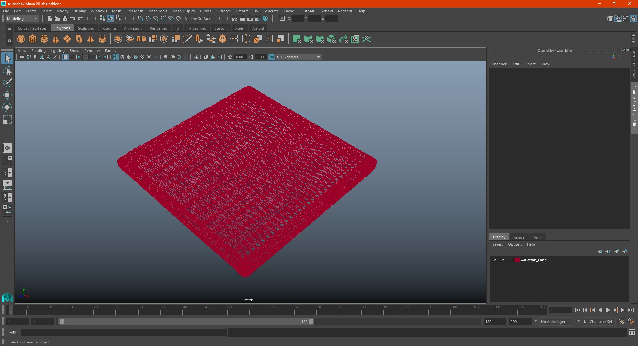
Task: Click the range slider handle at 120
Action: point(311,322)
